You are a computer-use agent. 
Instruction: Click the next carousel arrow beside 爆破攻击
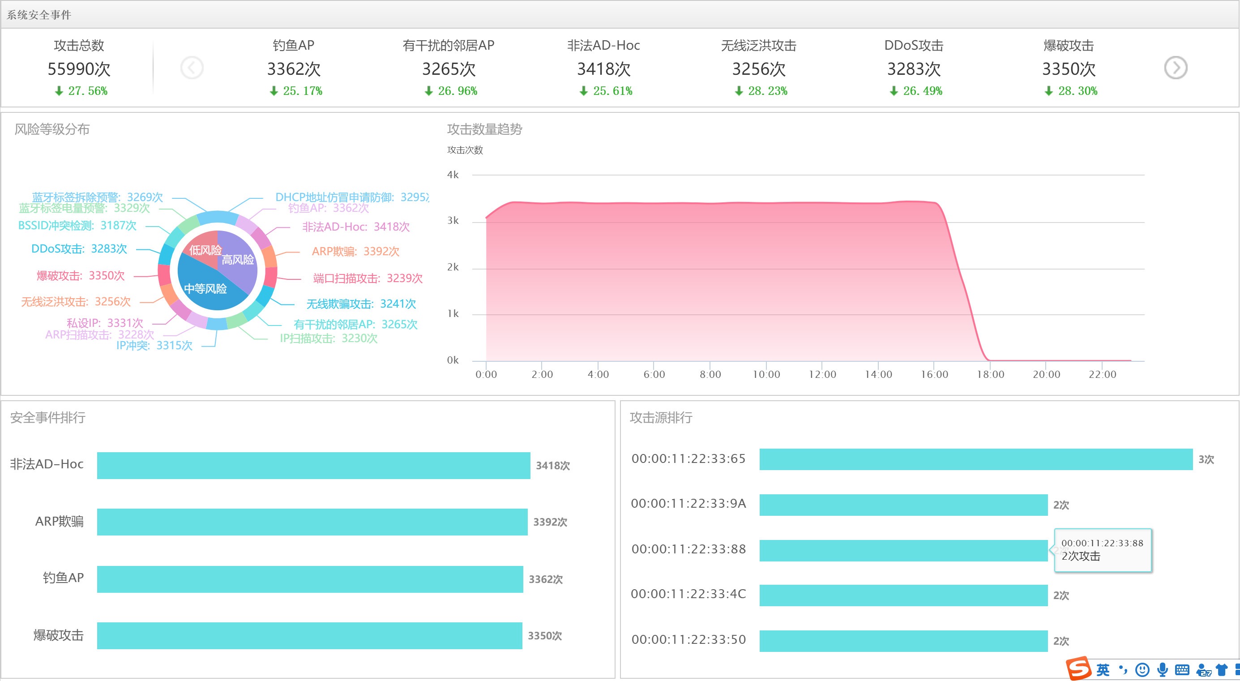1176,68
